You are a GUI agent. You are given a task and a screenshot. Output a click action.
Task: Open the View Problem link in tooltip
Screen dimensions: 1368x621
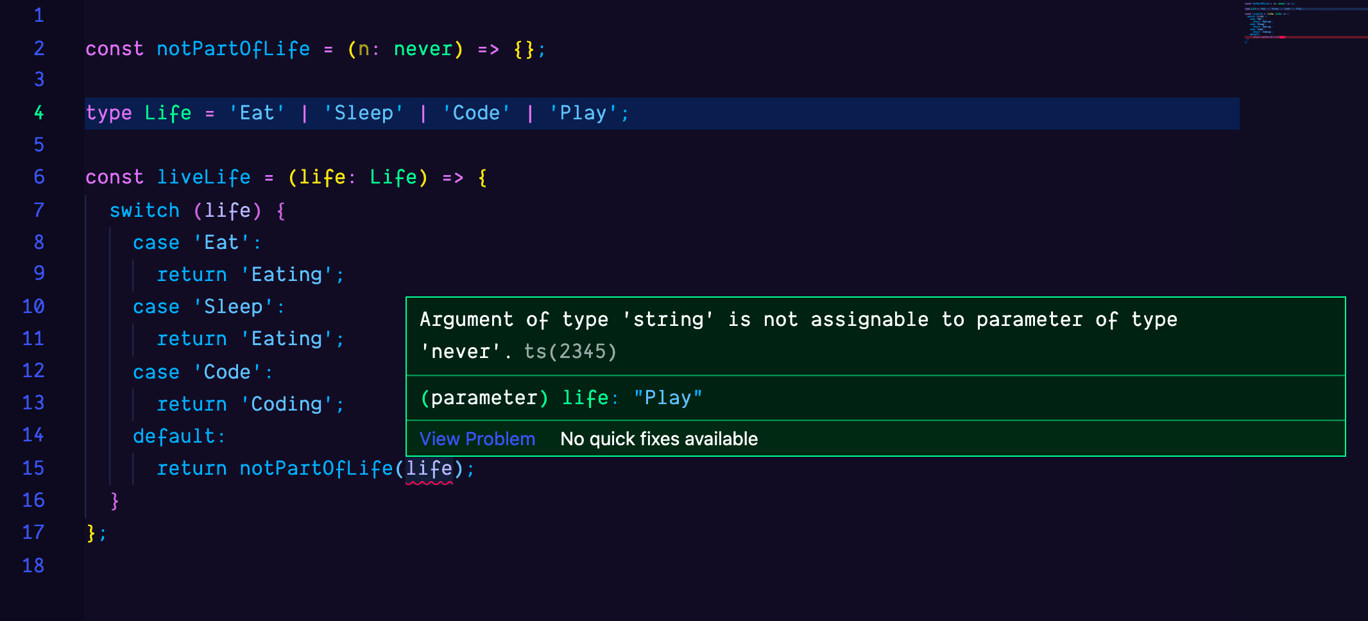click(477, 439)
